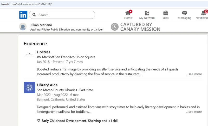This screenshot has width=208, height=126.
Task: Expand Hostess description with see more
Action: tap(194, 74)
